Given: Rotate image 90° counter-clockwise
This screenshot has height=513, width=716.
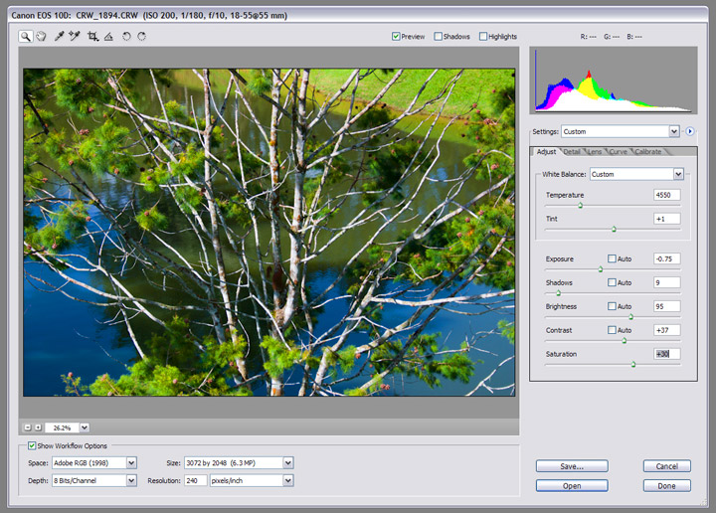Looking at the screenshot, I should [x=126, y=37].
